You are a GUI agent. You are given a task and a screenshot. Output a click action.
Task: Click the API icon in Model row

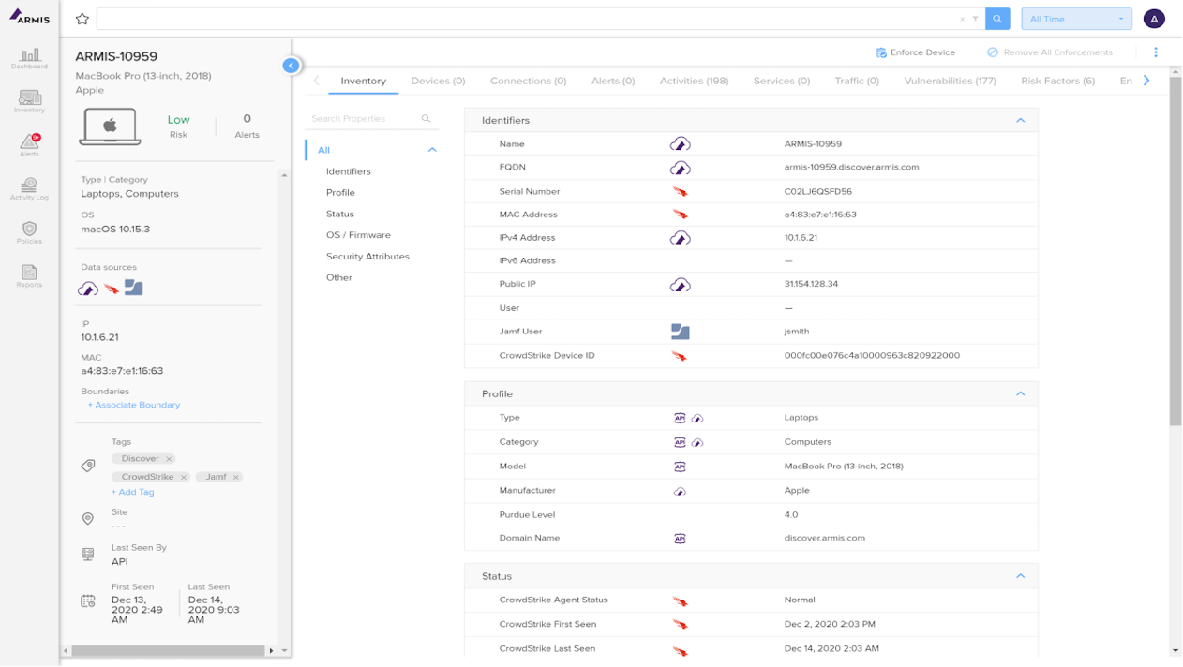(680, 467)
